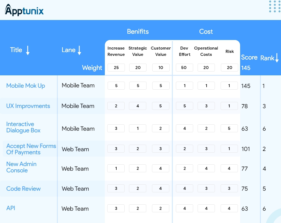Select the Benifits column group header

click(138, 32)
